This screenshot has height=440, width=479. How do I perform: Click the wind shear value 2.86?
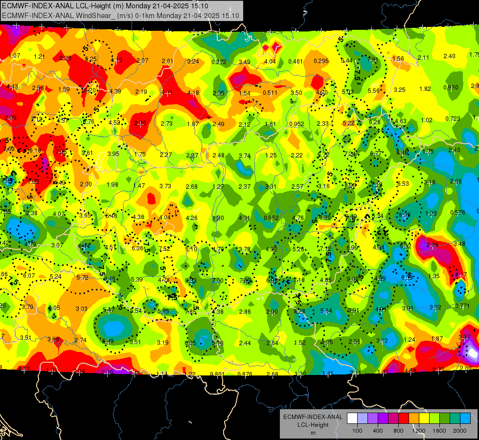[x=245, y=312]
